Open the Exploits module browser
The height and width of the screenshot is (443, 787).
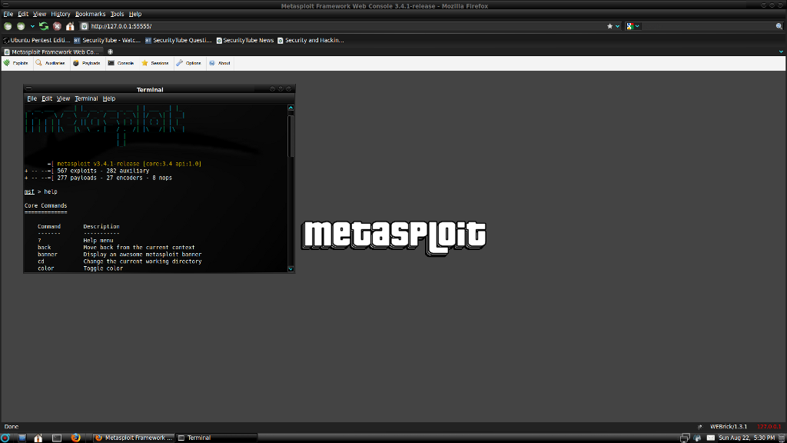[x=16, y=63]
